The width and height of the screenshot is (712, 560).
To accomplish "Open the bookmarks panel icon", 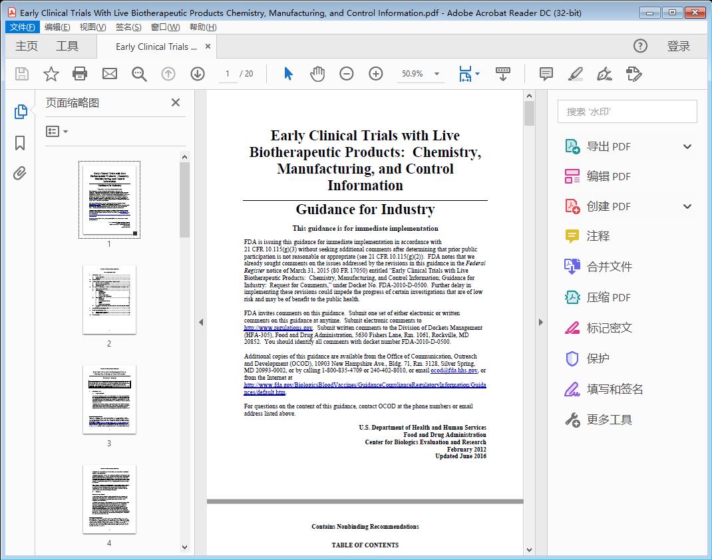I will pyautogui.click(x=19, y=144).
